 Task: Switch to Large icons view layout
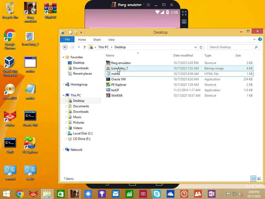pos(259,179)
